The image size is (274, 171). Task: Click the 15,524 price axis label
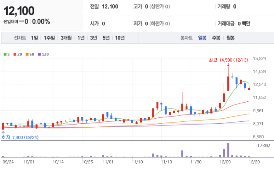[260, 58]
